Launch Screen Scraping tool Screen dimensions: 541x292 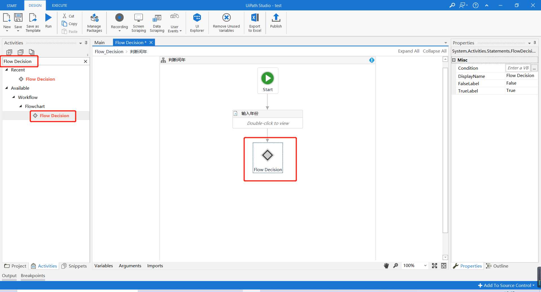pos(139,23)
